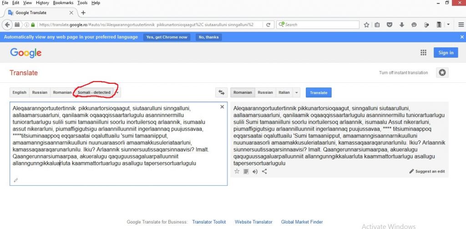Viewport: 466px width, 229px height.
Task: Click the smiley chat toolbar icon
Action: point(414,25)
